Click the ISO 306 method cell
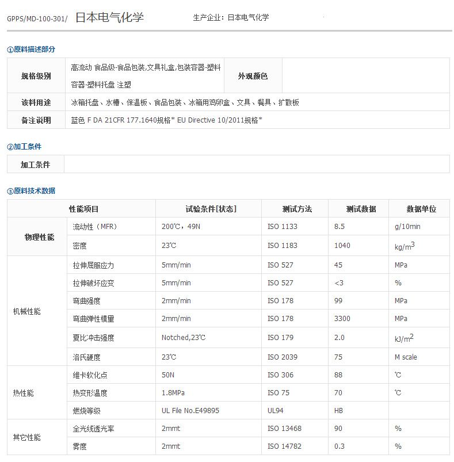Image resolution: width=454 pixels, height=462 pixels. [295, 375]
